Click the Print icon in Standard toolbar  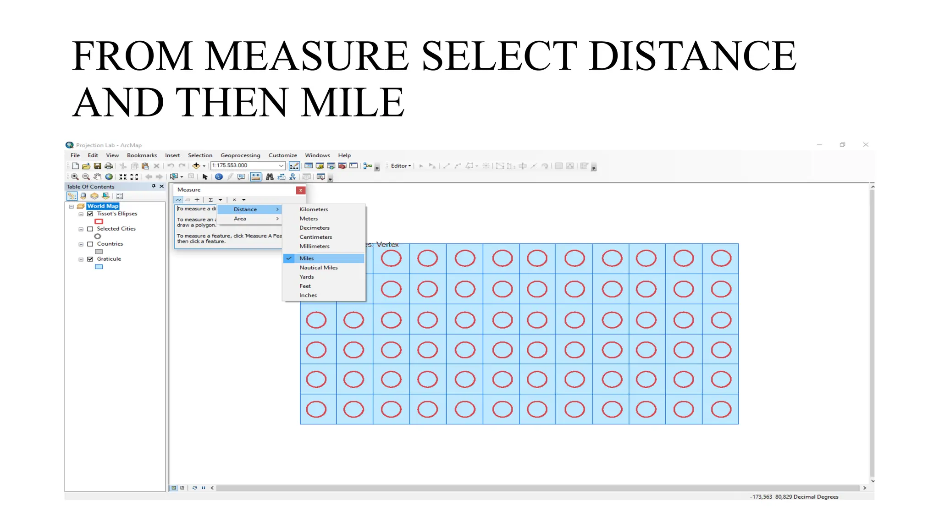coord(109,166)
